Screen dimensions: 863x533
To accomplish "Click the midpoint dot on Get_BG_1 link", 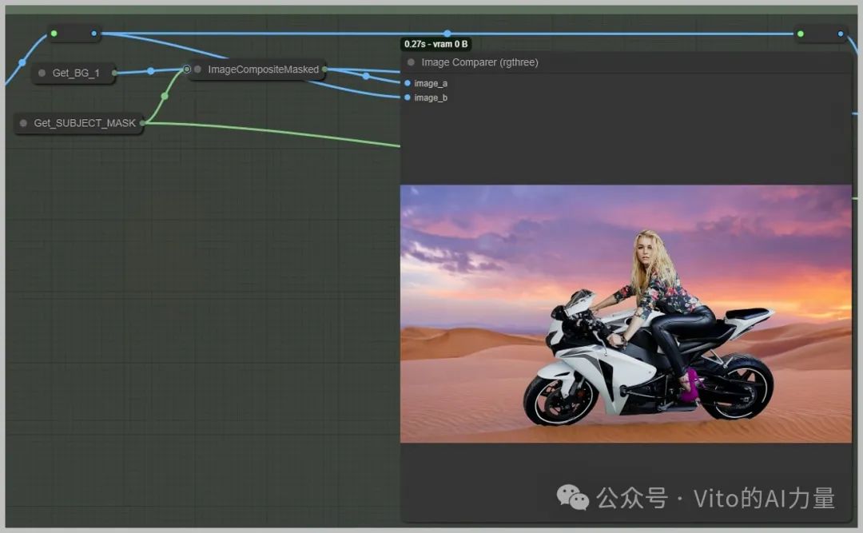I will (x=151, y=70).
